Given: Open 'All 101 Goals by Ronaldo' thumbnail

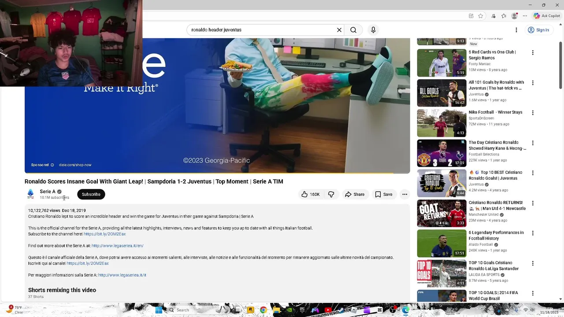Looking at the screenshot, I should 442,93.
